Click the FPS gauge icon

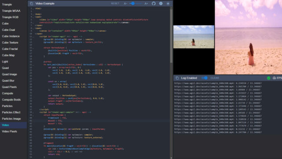274,78
